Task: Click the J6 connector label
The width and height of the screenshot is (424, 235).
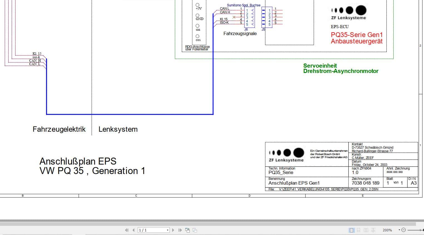Action: point(246,30)
